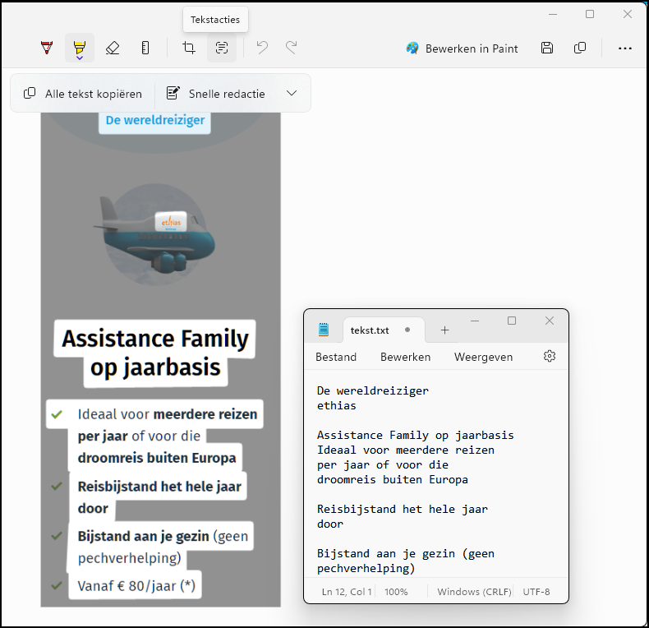Screen dimensions: 649x628
Task: Open Notepad settings gear
Action: click(550, 356)
